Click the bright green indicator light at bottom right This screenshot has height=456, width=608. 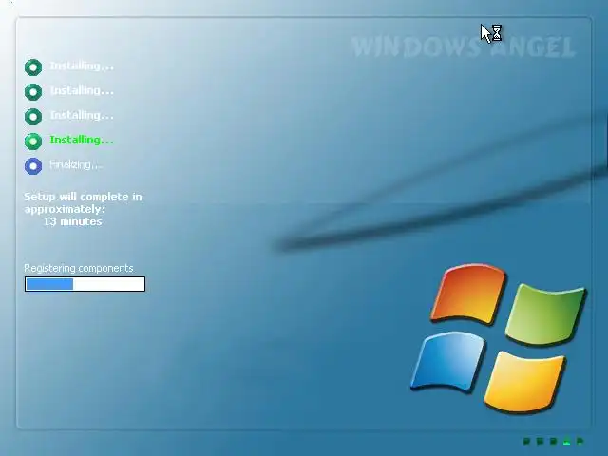pyautogui.click(x=567, y=441)
